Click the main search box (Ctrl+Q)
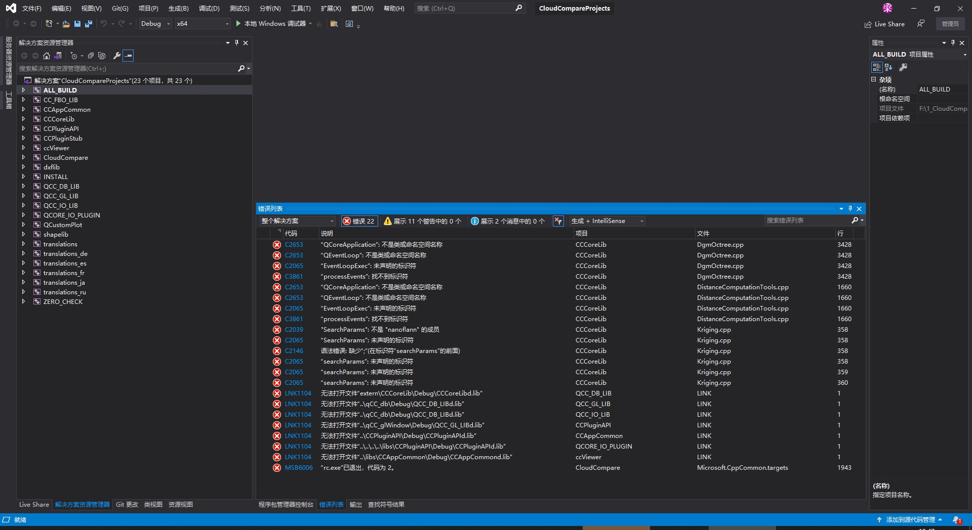 pos(469,9)
